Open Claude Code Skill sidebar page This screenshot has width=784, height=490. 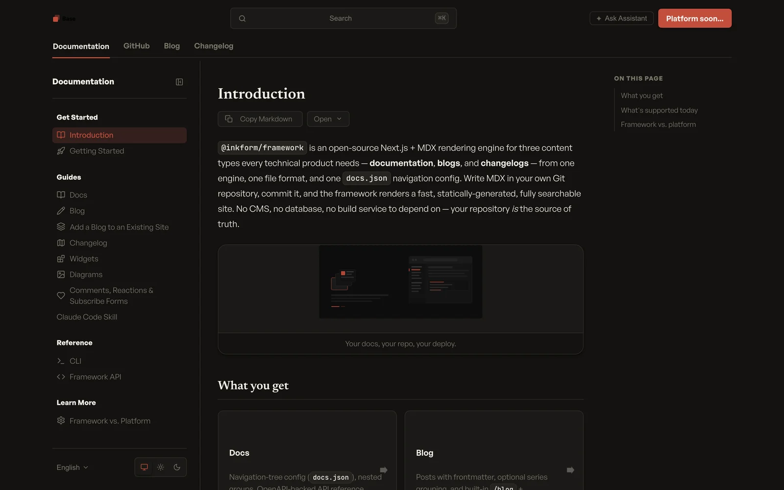pyautogui.click(x=87, y=317)
